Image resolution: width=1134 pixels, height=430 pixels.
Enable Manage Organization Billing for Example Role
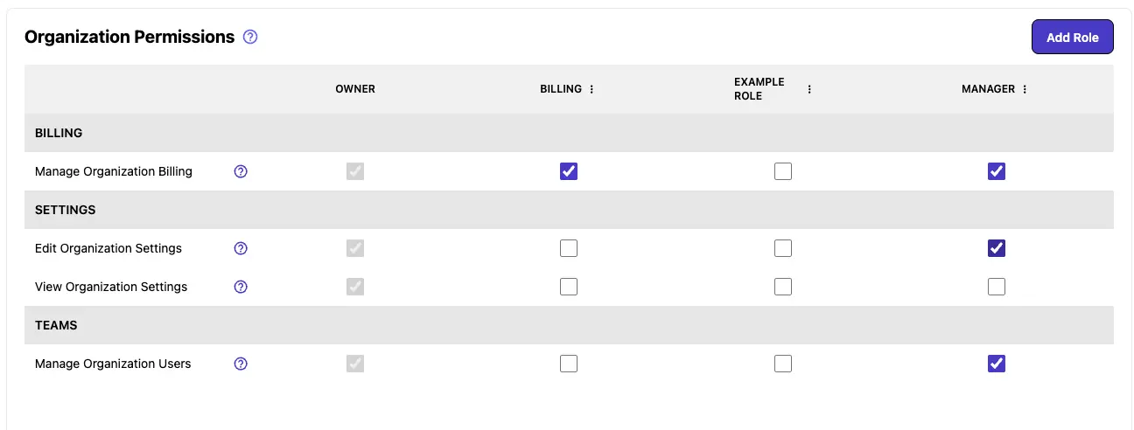[783, 171]
